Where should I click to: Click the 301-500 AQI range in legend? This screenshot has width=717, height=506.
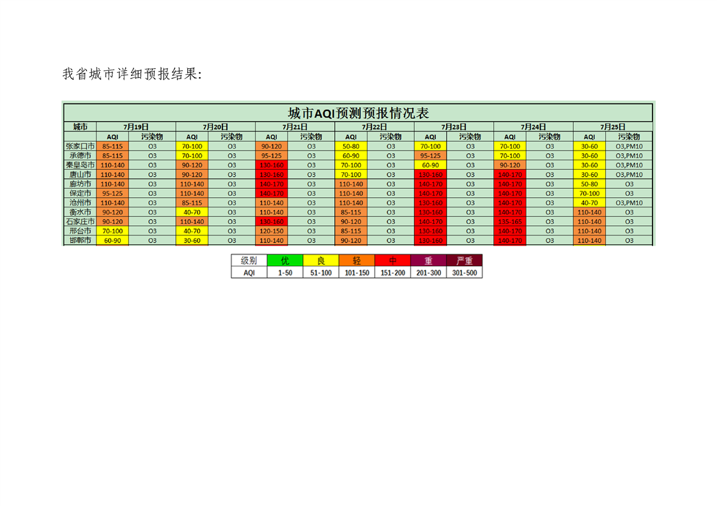pos(464,272)
